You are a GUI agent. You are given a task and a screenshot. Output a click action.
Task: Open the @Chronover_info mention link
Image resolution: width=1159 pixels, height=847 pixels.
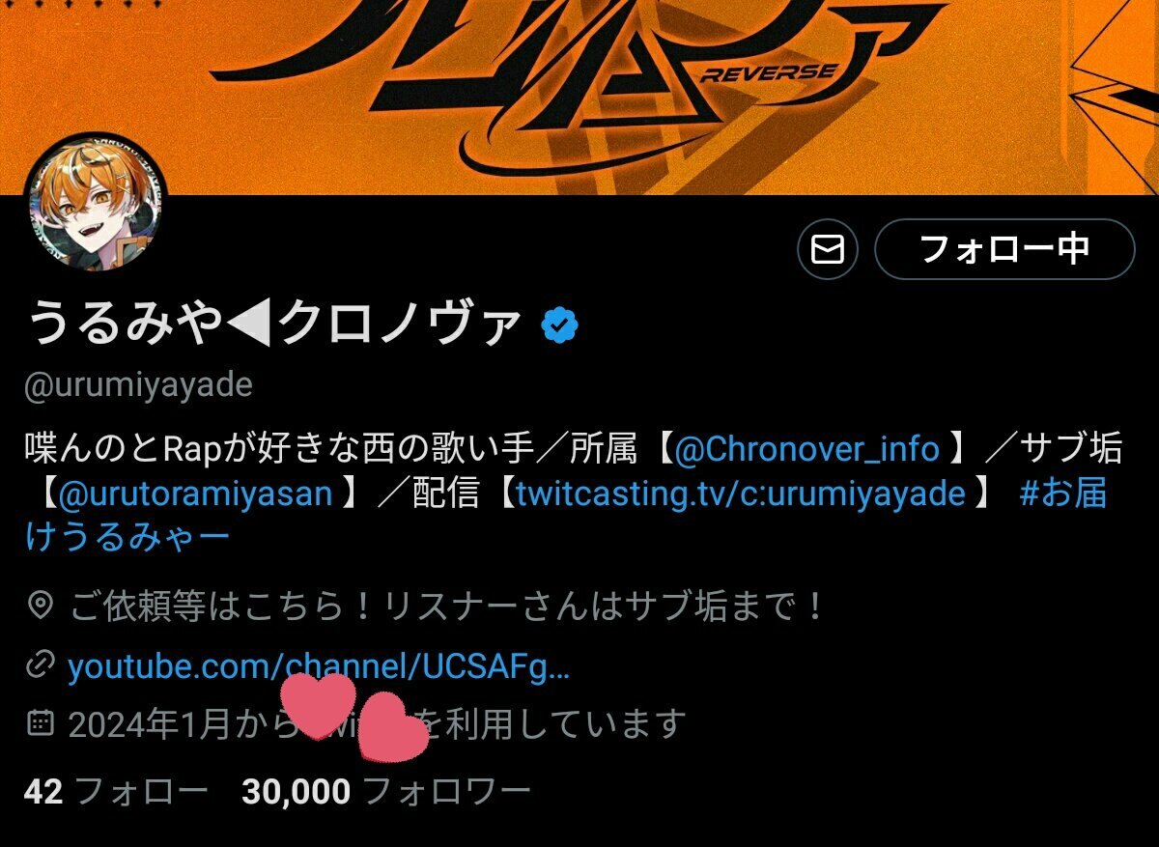pos(807,448)
